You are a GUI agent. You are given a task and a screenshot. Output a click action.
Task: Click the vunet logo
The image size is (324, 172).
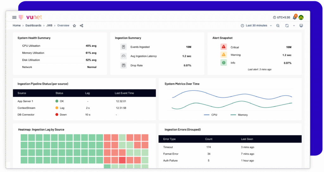(30, 17)
